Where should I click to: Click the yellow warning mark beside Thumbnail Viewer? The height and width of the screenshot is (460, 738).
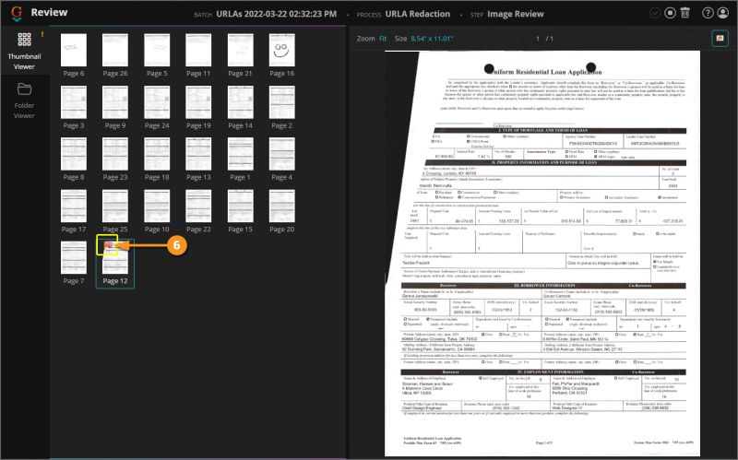click(42, 34)
